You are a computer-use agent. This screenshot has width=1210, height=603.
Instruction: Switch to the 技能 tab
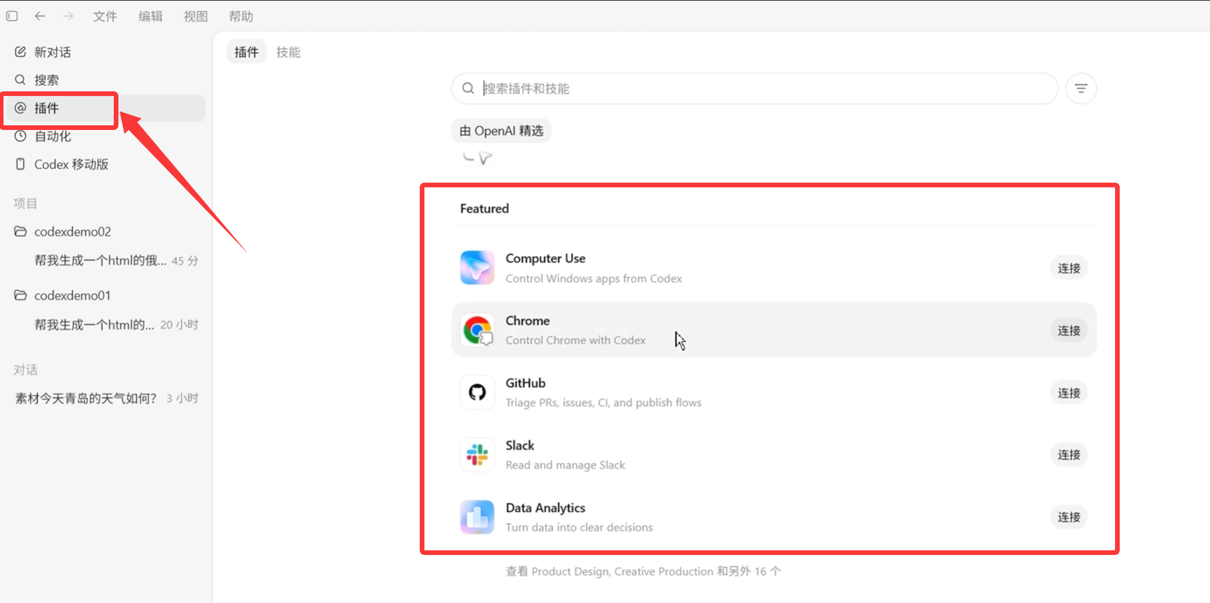288,52
